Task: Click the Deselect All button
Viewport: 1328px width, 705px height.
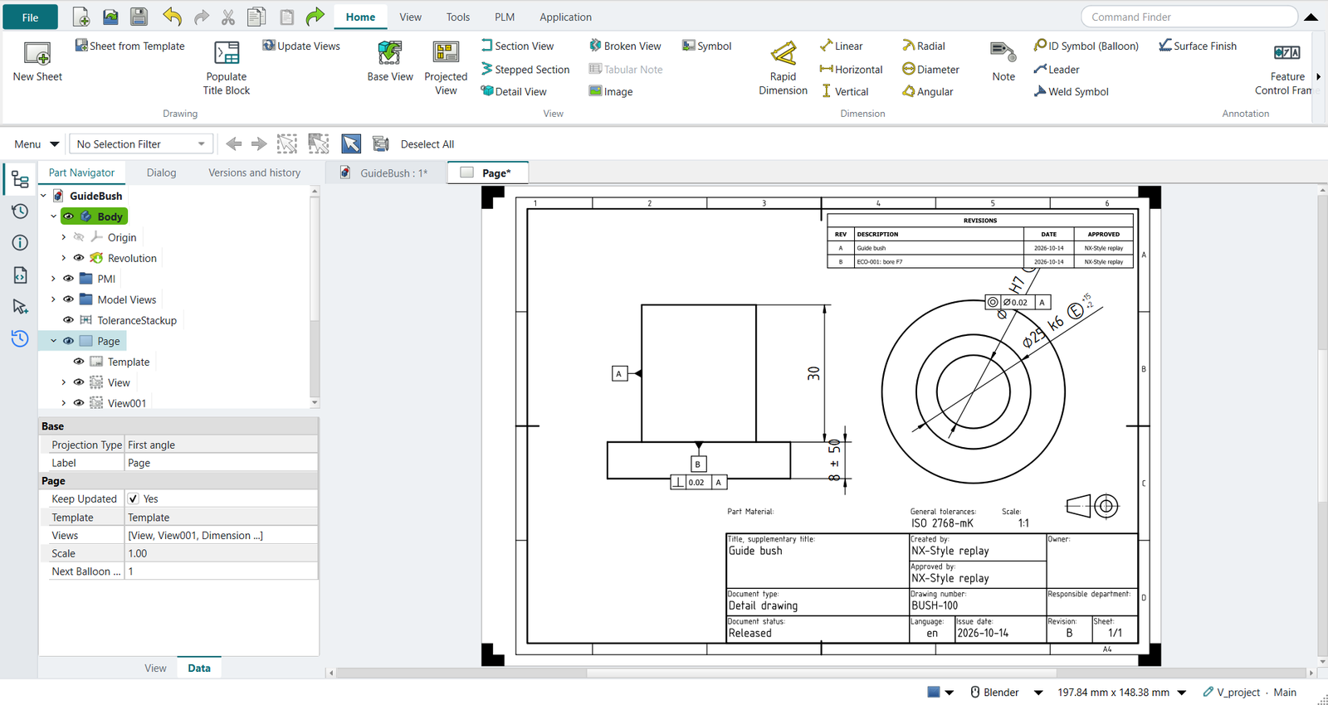Action: pos(427,144)
